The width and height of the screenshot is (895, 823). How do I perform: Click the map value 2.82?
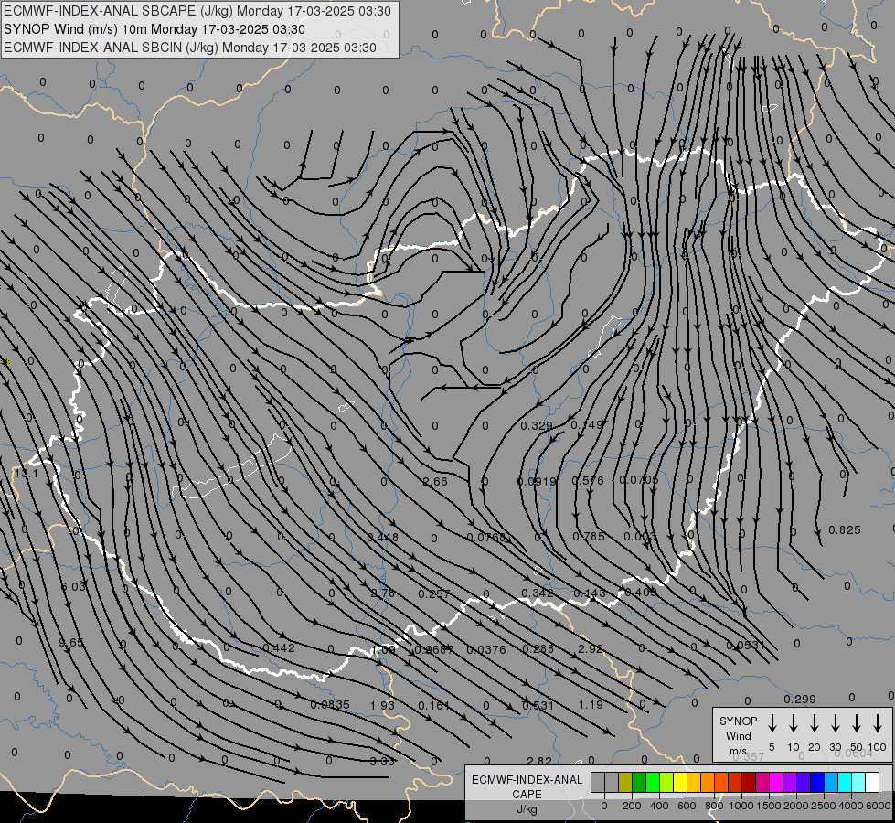tap(539, 762)
